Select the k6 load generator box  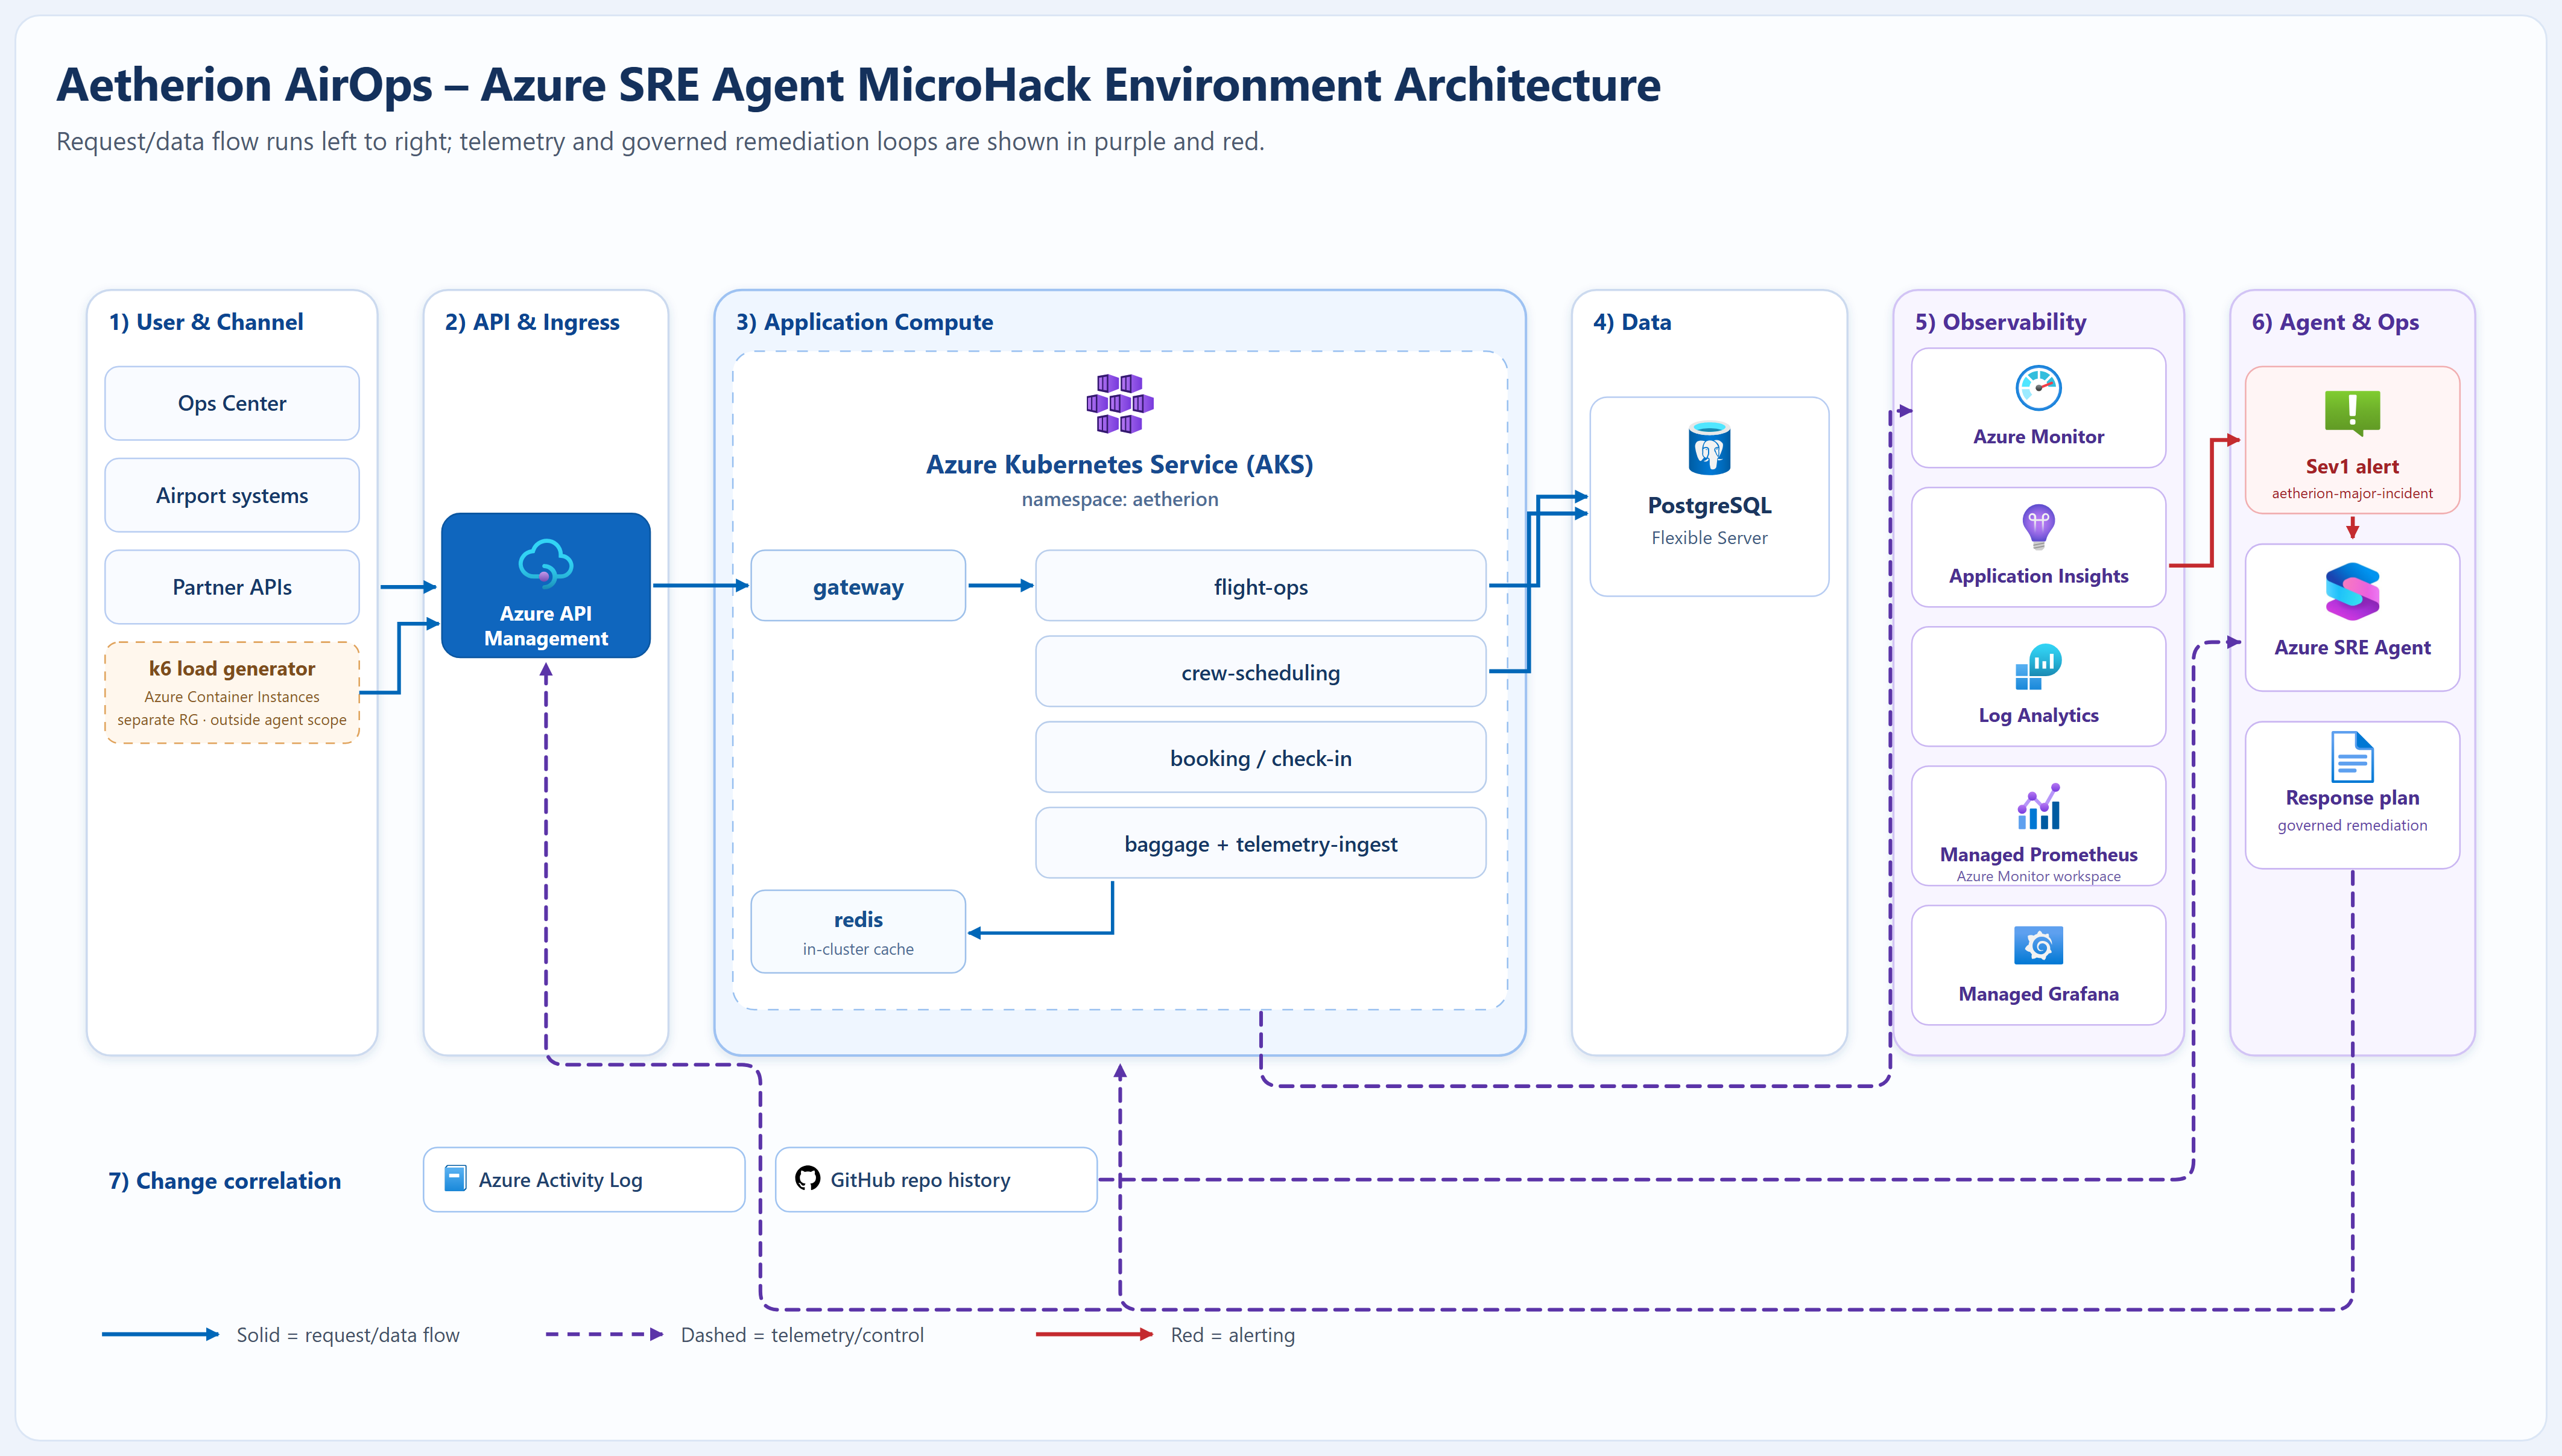click(232, 693)
